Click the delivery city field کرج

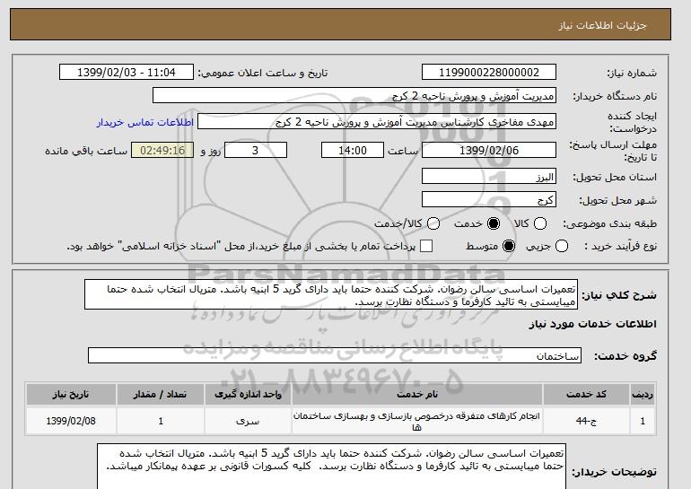(x=489, y=199)
